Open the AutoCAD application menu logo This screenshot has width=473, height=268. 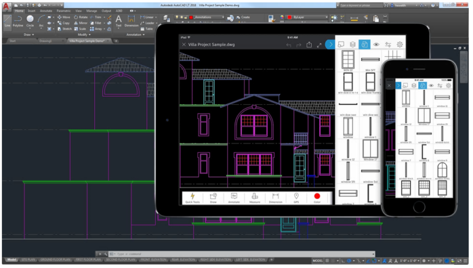[7, 6]
